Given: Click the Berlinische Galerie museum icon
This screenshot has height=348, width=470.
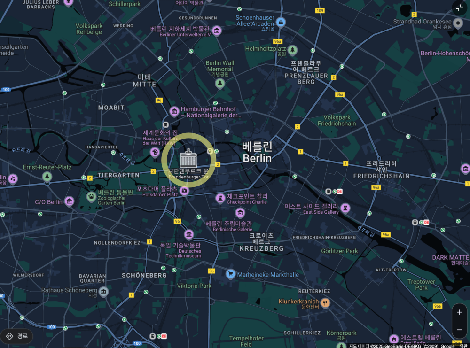Looking at the screenshot, I should pos(240,213).
